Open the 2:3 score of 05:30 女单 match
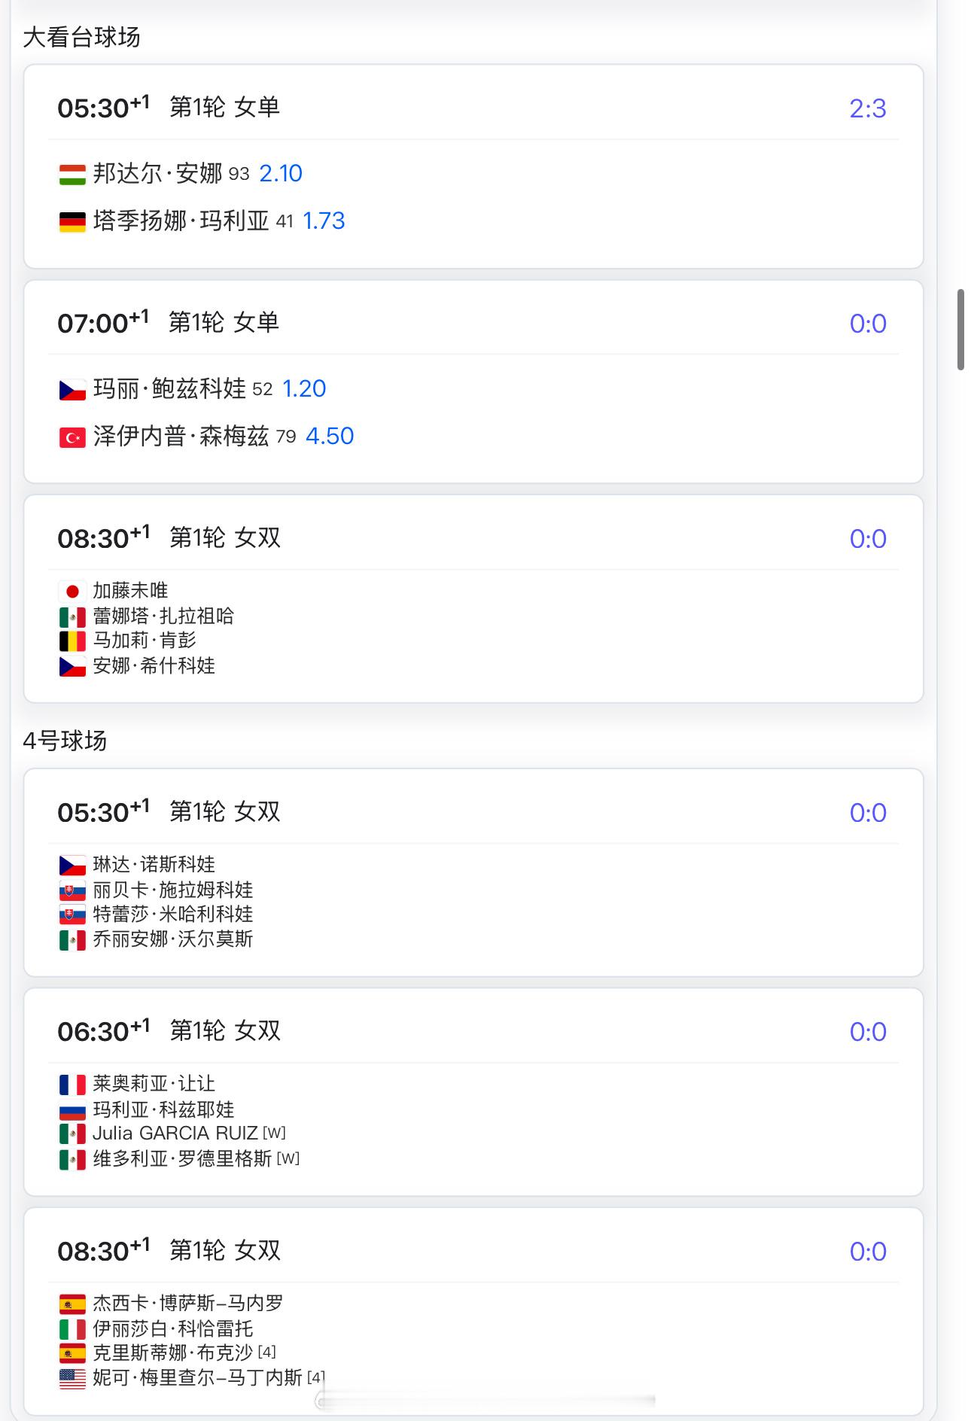 point(868,108)
